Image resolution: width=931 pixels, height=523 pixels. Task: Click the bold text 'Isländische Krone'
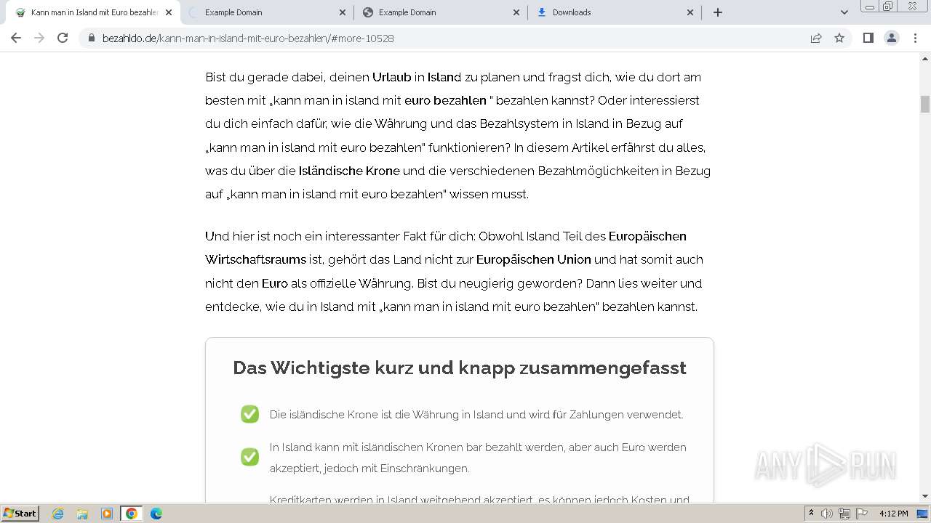[349, 171]
